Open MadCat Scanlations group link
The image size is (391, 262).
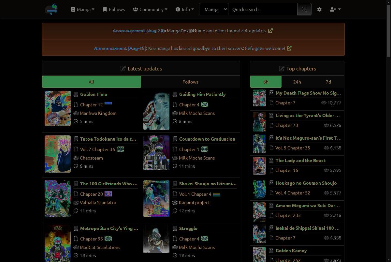tap(100, 247)
